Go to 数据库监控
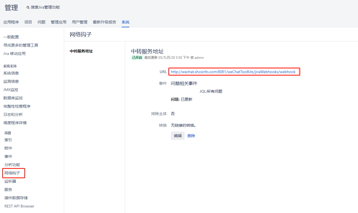Viewport: 358px width, 213px height. pos(13,98)
